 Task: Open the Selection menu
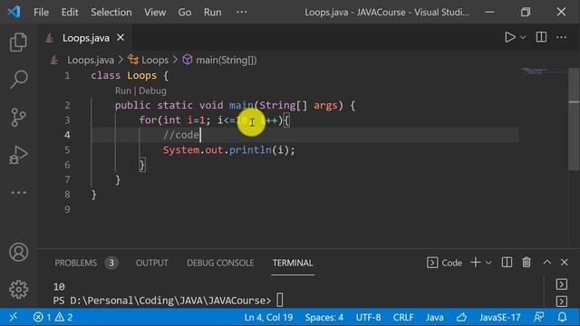pyautogui.click(x=111, y=12)
